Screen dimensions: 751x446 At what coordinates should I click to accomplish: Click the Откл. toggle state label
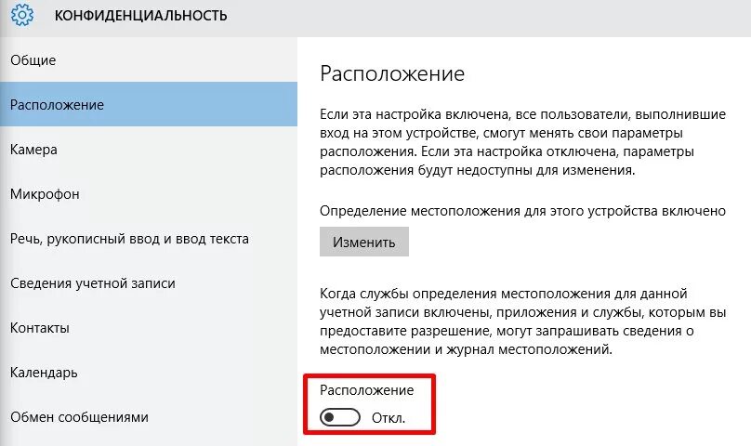tap(389, 418)
